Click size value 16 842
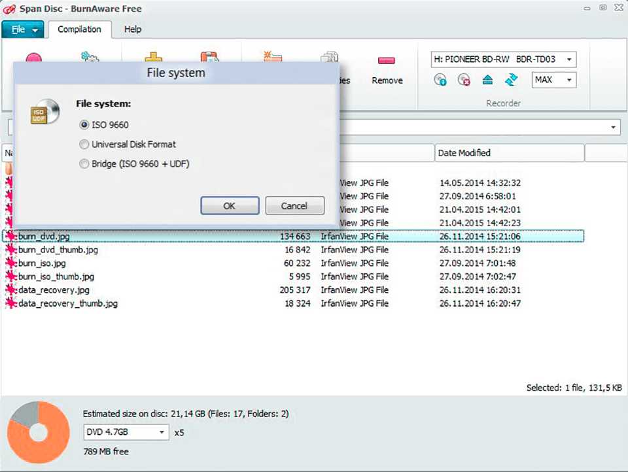The width and height of the screenshot is (628, 472). (x=297, y=250)
